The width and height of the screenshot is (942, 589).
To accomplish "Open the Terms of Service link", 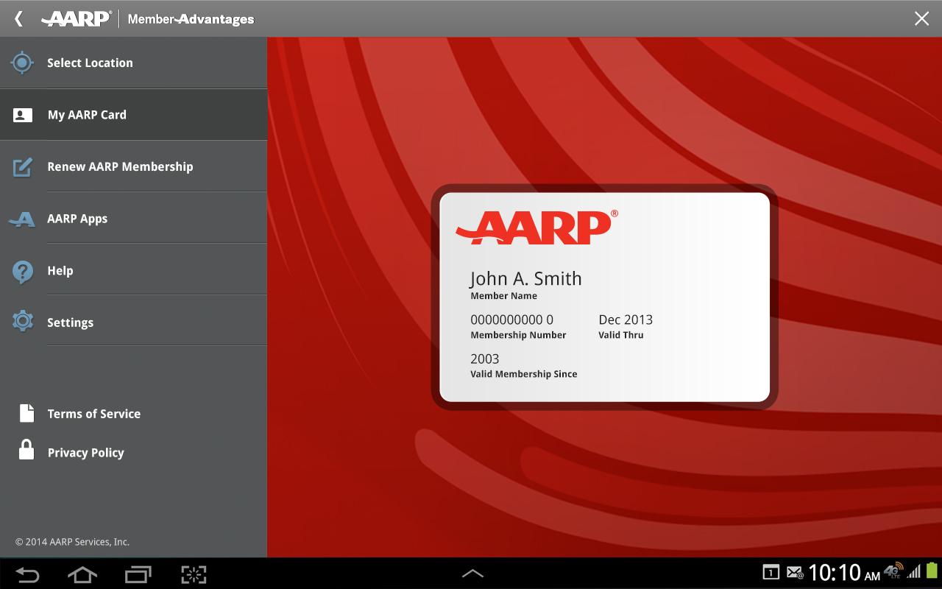I will click(93, 414).
